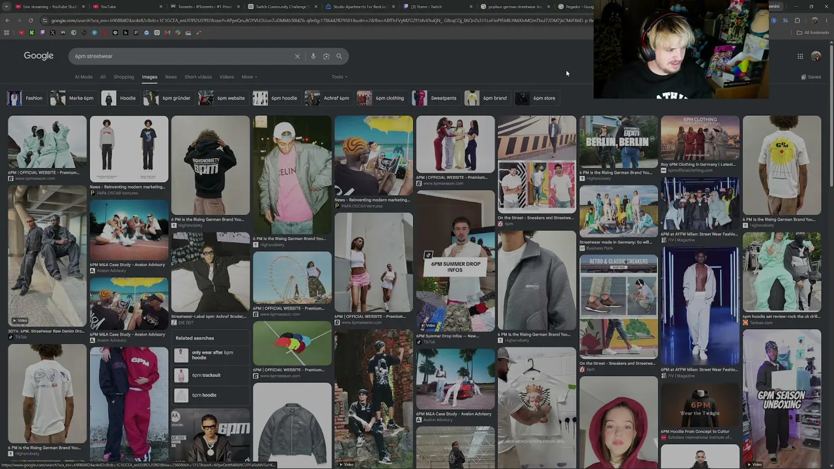Select the 6pm clothing filter chip
Viewport: 834px width, 469px height.
[382, 98]
